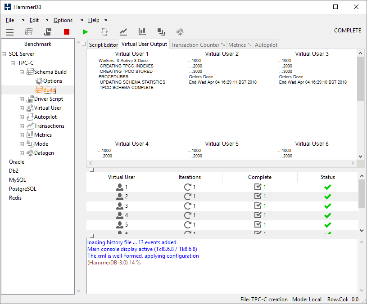Click the Schema Build toolbar icon
The image size is (367, 304).
coord(29,32)
